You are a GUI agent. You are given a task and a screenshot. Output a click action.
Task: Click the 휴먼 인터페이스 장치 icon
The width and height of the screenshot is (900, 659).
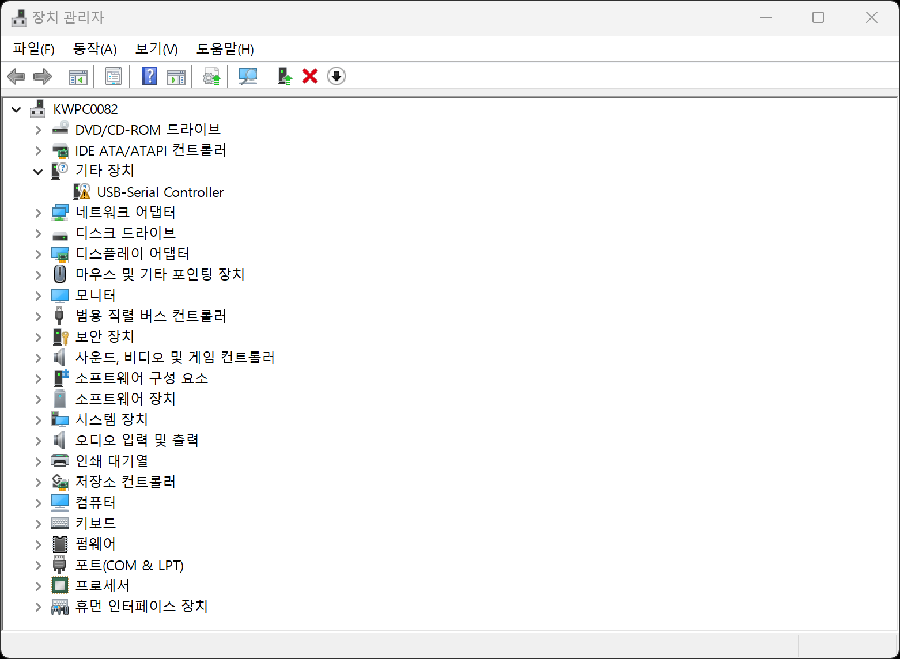60,607
